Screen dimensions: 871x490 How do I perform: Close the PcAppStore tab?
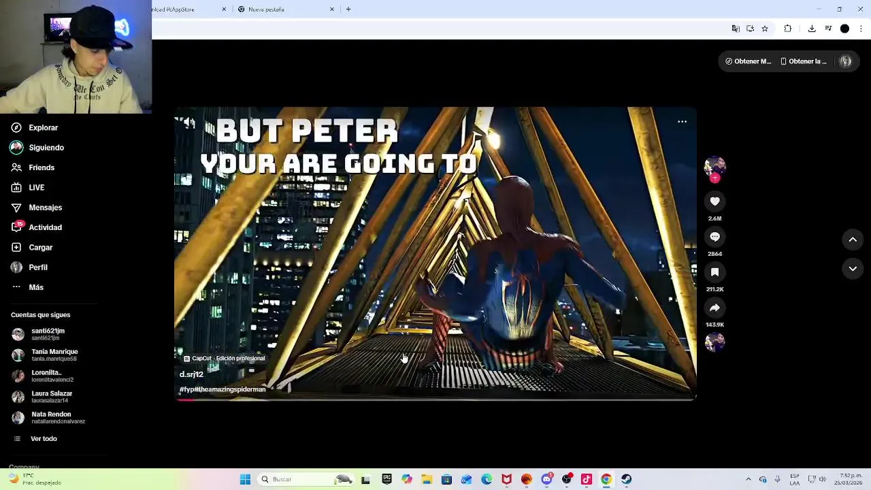[x=225, y=10]
